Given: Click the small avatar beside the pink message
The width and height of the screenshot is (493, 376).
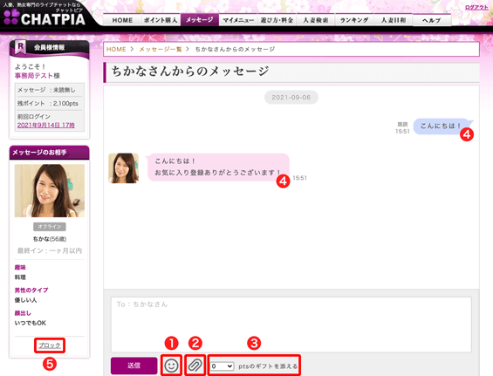Looking at the screenshot, I should [x=123, y=167].
